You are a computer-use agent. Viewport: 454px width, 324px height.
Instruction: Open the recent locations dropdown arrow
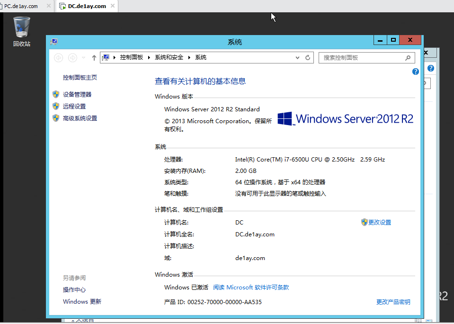click(84, 58)
